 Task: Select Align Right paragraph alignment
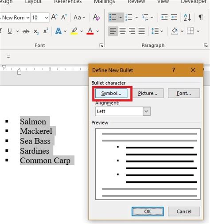point(132,31)
